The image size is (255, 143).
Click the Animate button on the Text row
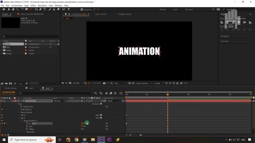point(97,104)
